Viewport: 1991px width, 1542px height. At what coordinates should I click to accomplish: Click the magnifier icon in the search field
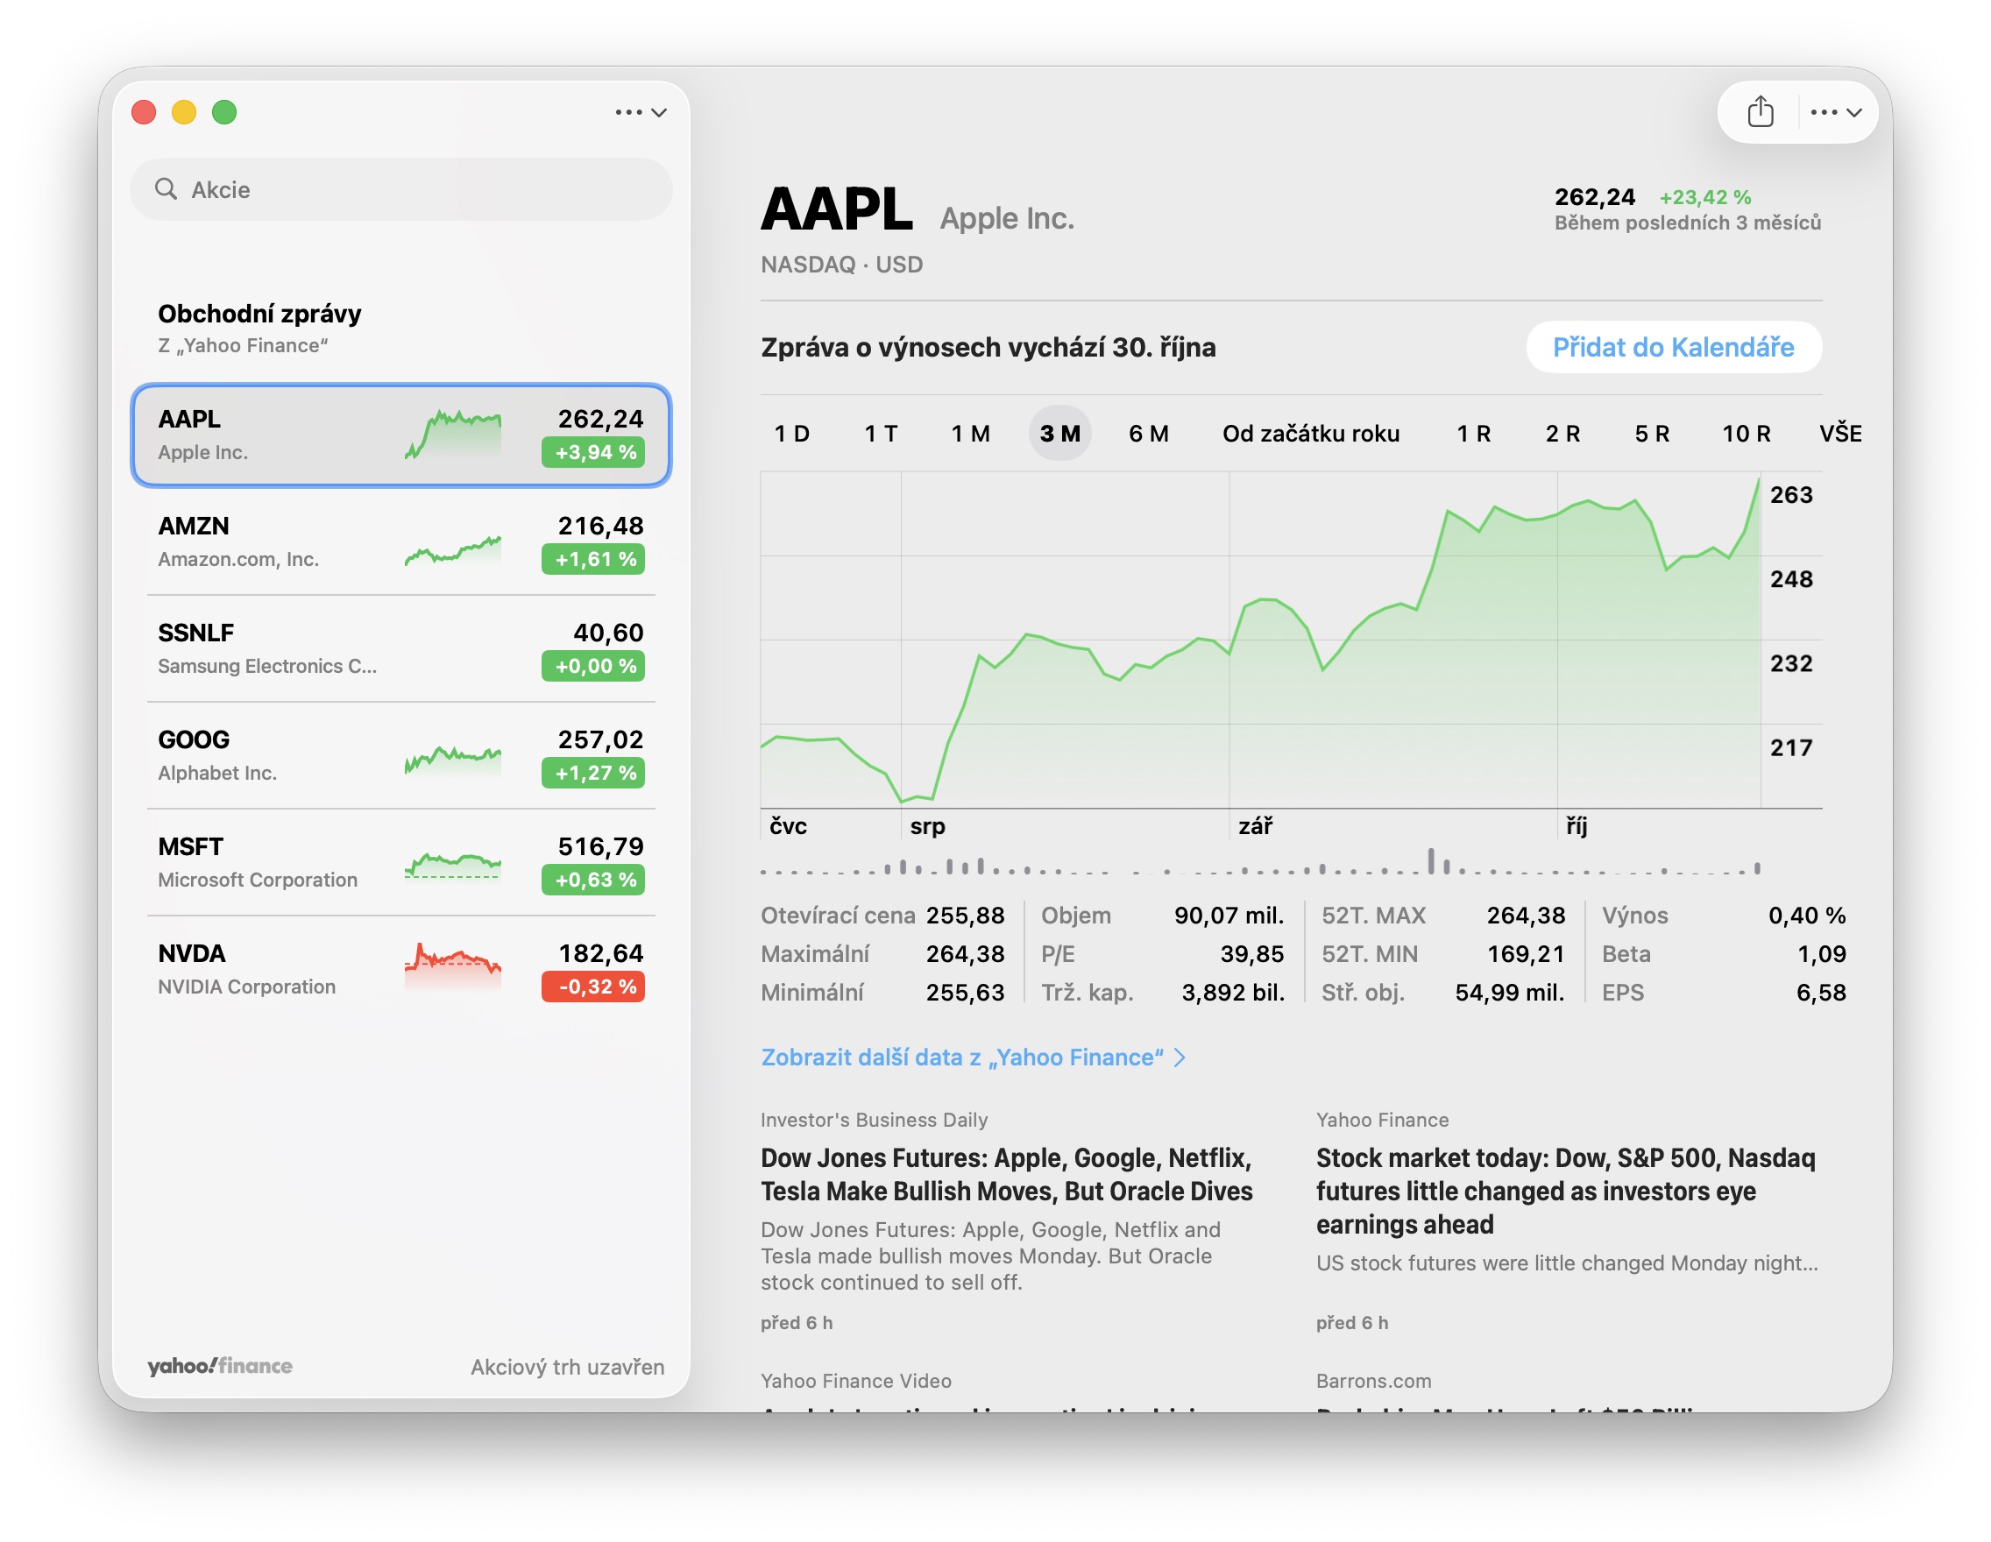[166, 188]
